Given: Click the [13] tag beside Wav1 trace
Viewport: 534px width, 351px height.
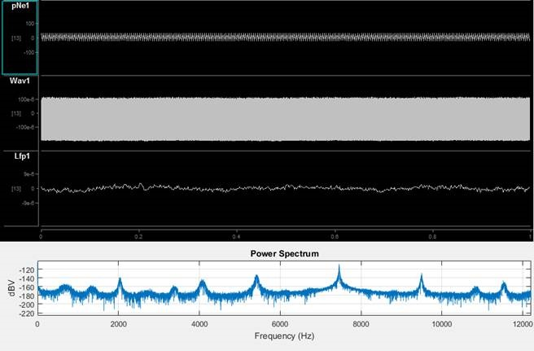Looking at the screenshot, I should (16, 113).
